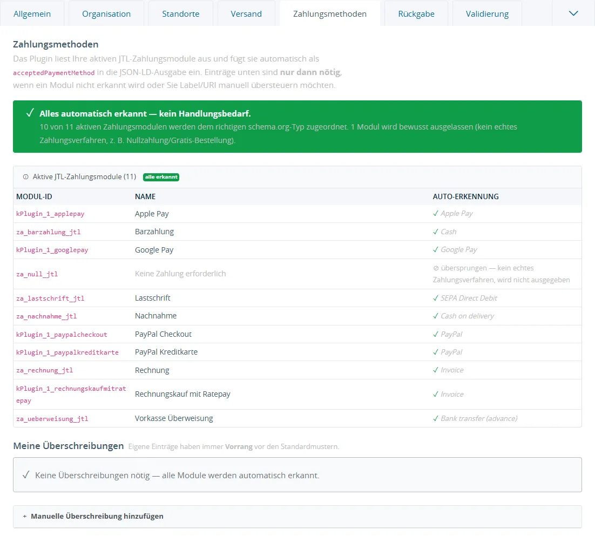
Task: Click the AUTO-ERKENNUNG column header
Action: (465, 196)
